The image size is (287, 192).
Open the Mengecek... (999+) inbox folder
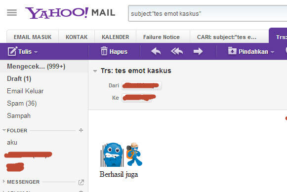click(44, 66)
